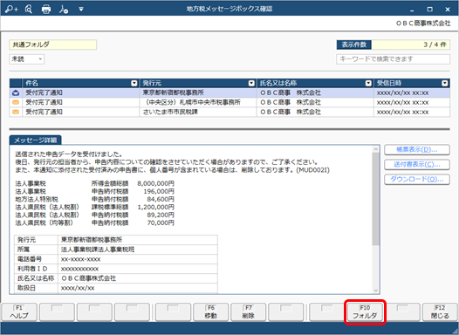Click the 共通フォルダ folder field
This screenshot has height=335, width=459.
click(x=52, y=44)
